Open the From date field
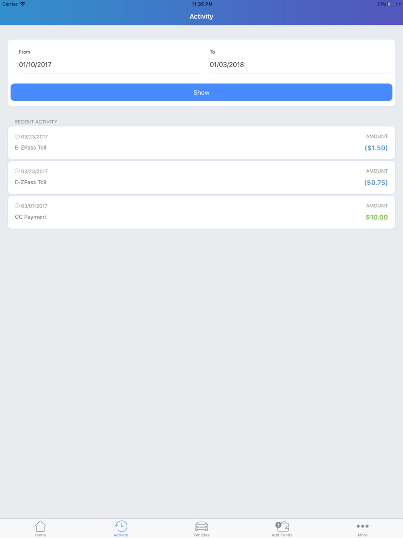The image size is (403, 538). pyautogui.click(x=109, y=65)
